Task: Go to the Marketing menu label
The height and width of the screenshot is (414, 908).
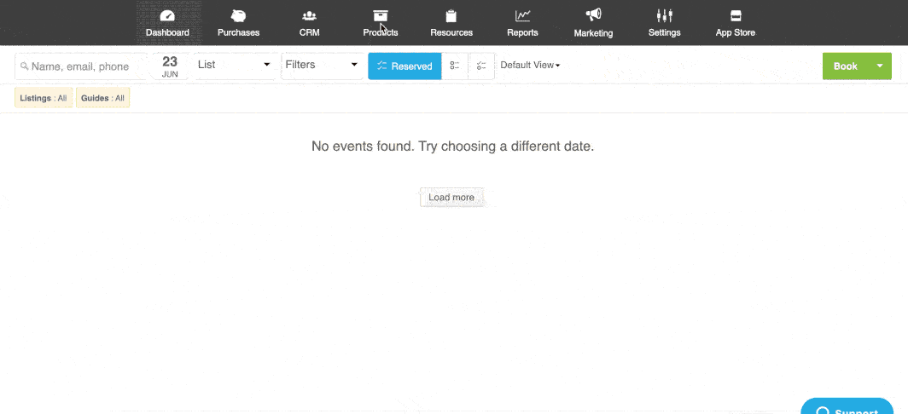Action: coord(594,33)
